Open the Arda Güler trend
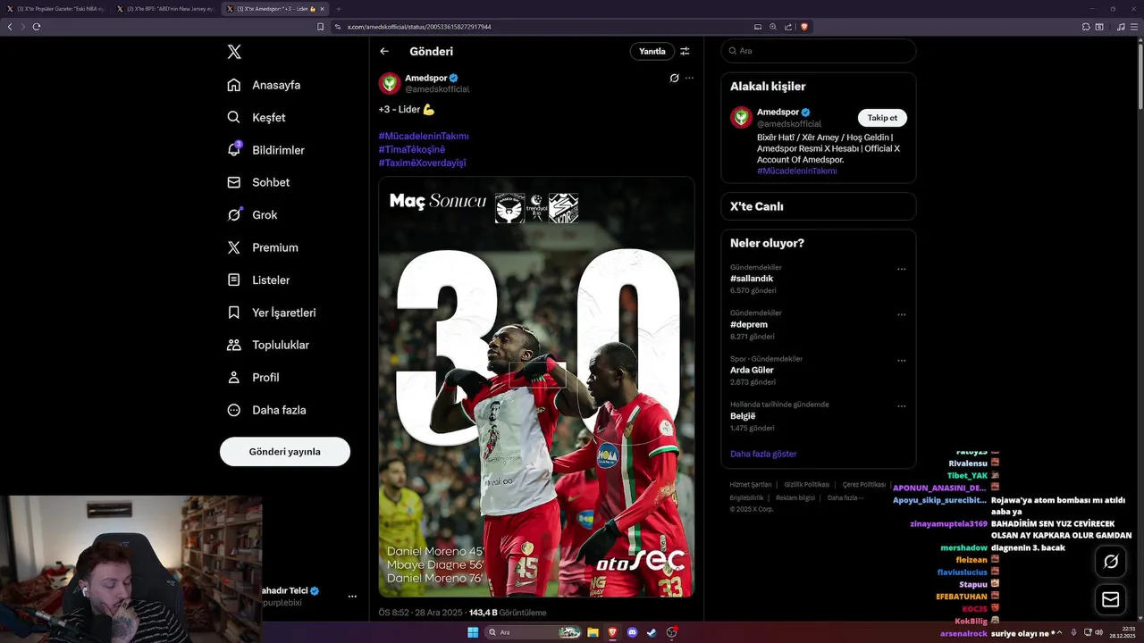This screenshot has height=643, width=1144. (x=752, y=370)
